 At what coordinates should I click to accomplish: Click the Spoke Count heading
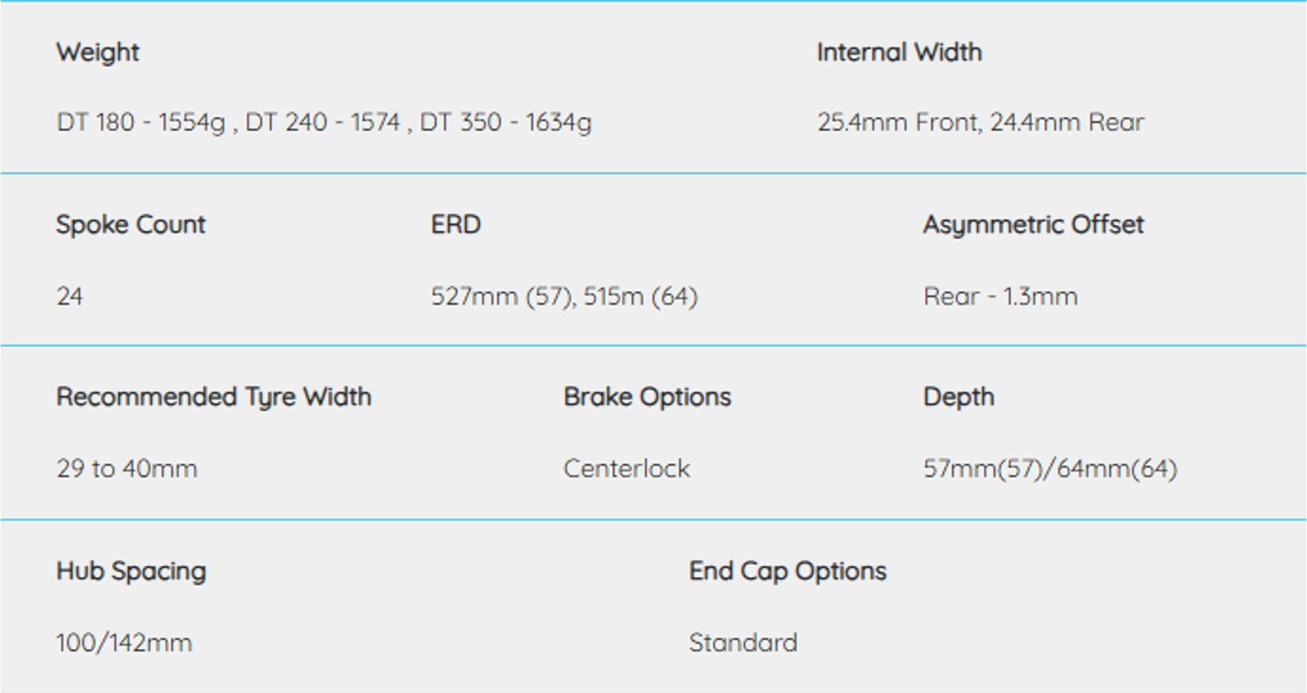coord(131,224)
